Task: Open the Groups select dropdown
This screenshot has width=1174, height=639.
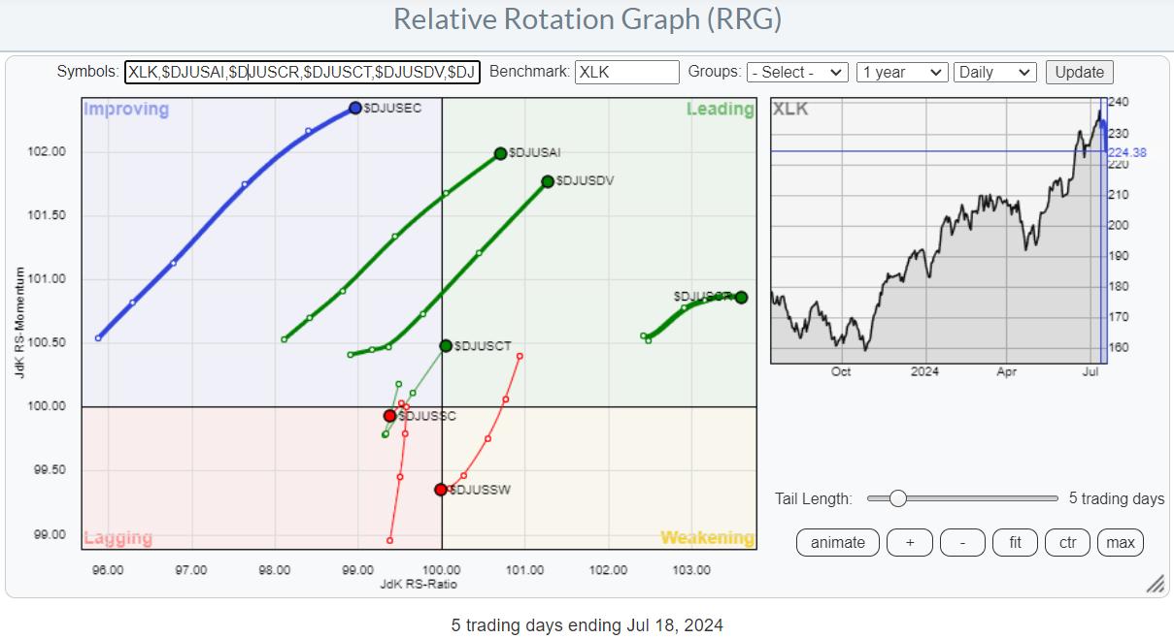Action: [x=797, y=72]
